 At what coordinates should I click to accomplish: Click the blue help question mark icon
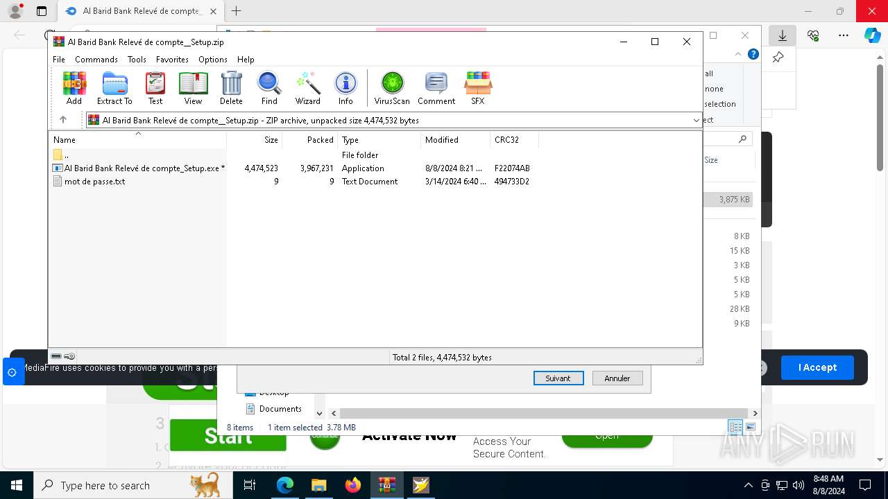point(753,54)
